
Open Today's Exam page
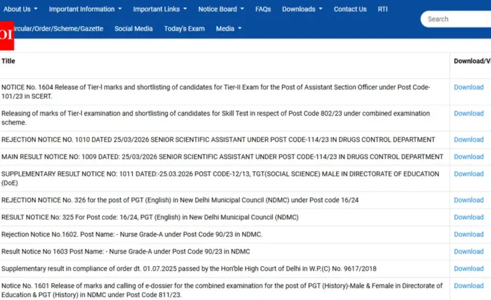pos(184,29)
